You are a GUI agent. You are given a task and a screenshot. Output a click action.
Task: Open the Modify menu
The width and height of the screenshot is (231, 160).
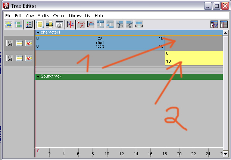pyautogui.click(x=43, y=16)
